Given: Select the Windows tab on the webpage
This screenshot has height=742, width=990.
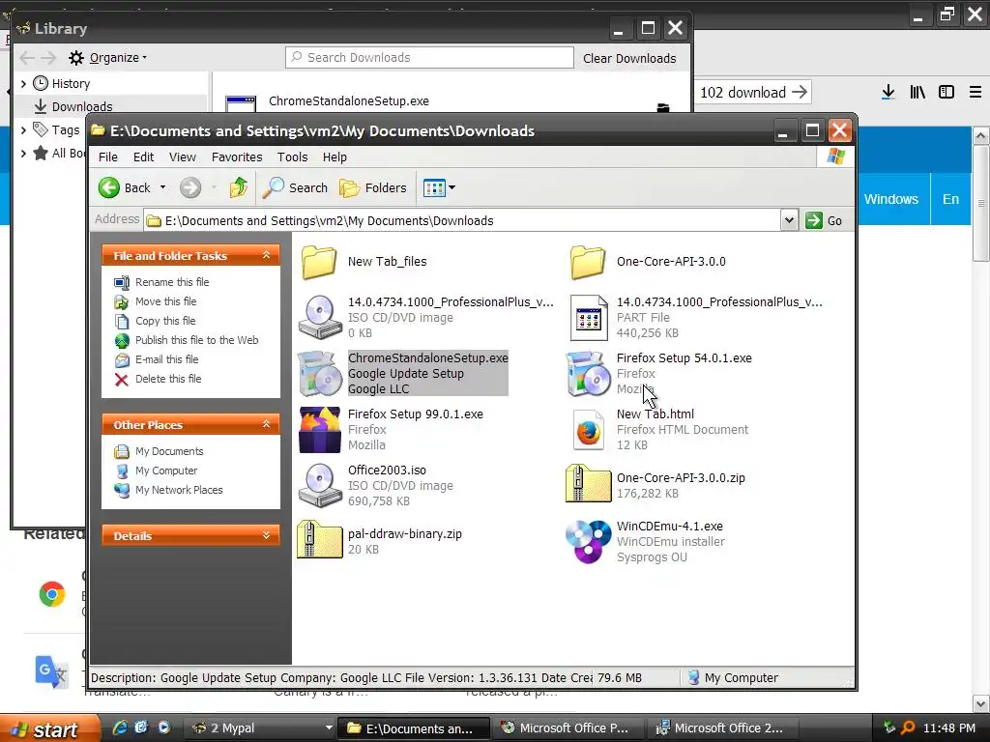Looking at the screenshot, I should pyautogui.click(x=890, y=199).
